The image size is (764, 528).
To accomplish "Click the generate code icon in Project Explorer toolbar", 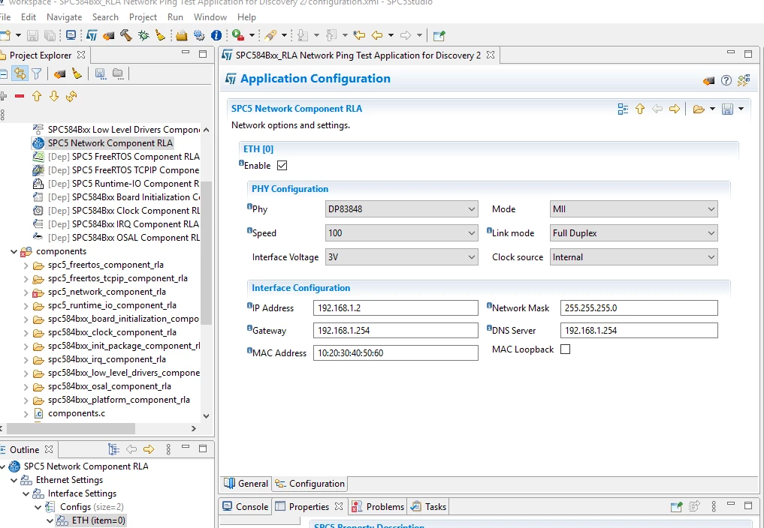I will tap(59, 73).
